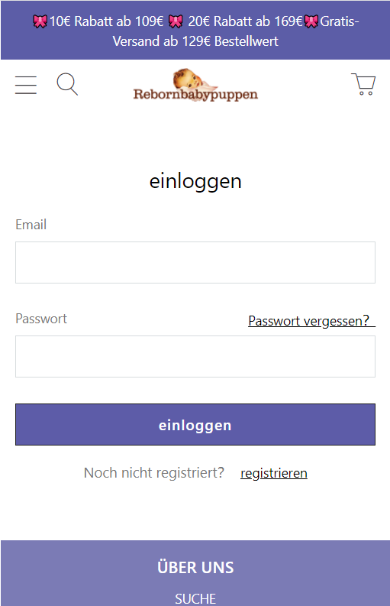The image size is (390, 606).
Task: Click the pink bow before 10€ Rabatt
Action: point(40,21)
